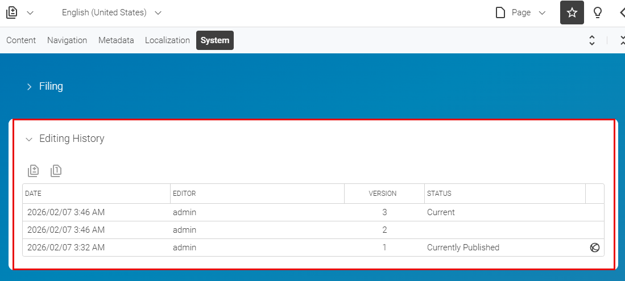The width and height of the screenshot is (625, 281).
Task: Open the Metadata tab
Action: coord(116,40)
